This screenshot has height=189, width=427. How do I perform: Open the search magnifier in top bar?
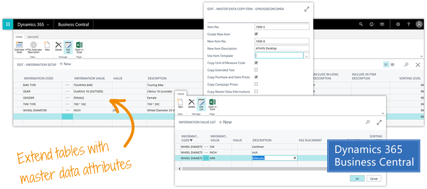361,24
